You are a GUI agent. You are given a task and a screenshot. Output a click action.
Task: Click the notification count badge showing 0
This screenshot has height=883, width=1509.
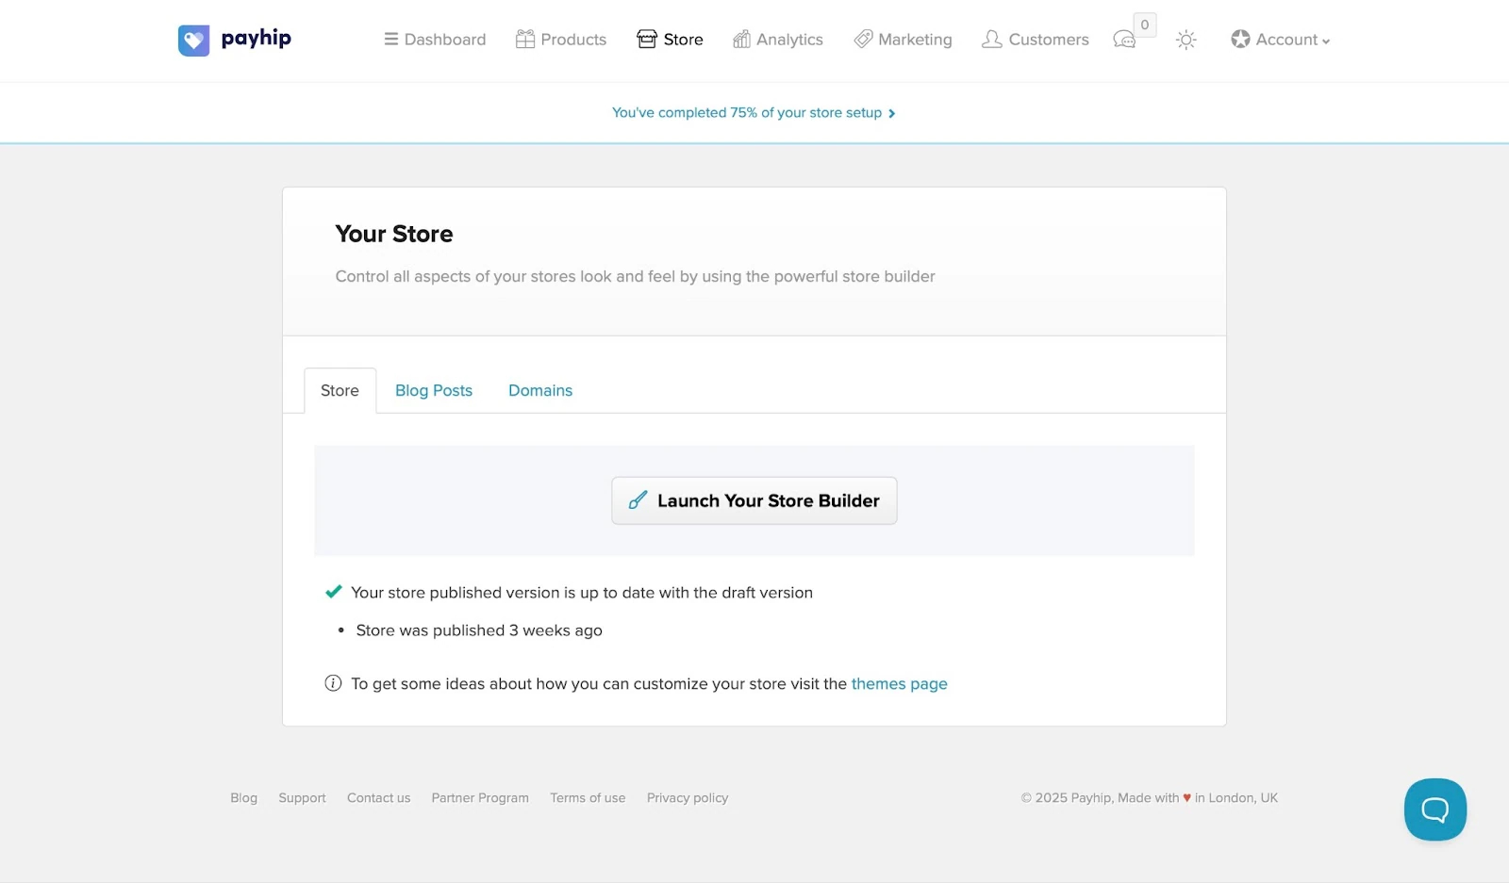pyautogui.click(x=1145, y=25)
